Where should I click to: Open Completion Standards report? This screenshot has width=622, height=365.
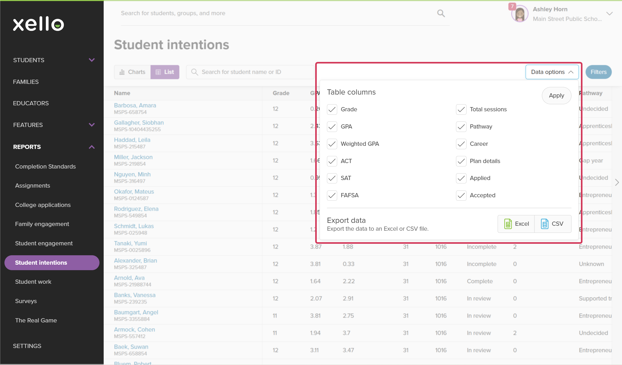pyautogui.click(x=45, y=167)
